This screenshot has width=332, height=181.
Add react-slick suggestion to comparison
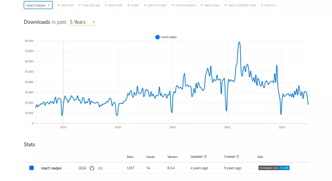point(65,5)
